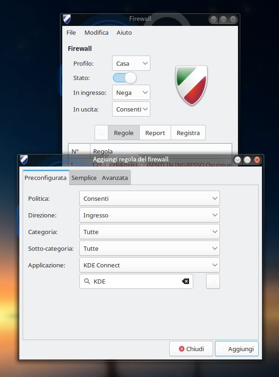Open the Profilo dropdown

(131, 63)
